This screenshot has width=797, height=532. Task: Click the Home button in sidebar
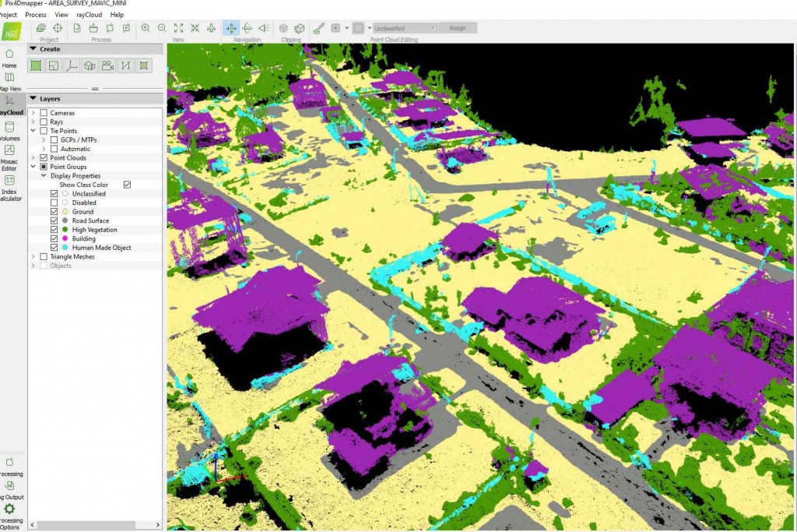click(9, 58)
